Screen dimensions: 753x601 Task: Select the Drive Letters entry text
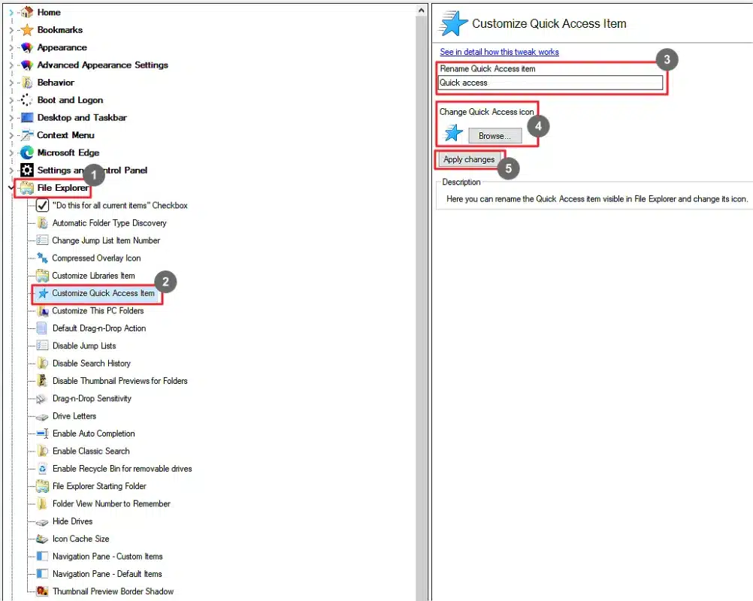click(74, 415)
